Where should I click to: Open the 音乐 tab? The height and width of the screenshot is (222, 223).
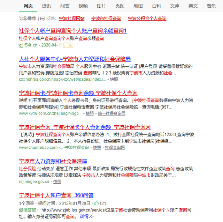(212, 6)
